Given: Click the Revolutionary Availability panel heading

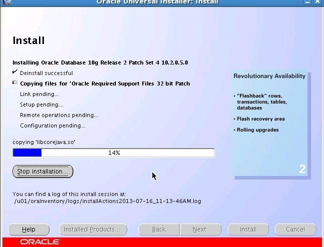Looking at the screenshot, I should [x=269, y=76].
